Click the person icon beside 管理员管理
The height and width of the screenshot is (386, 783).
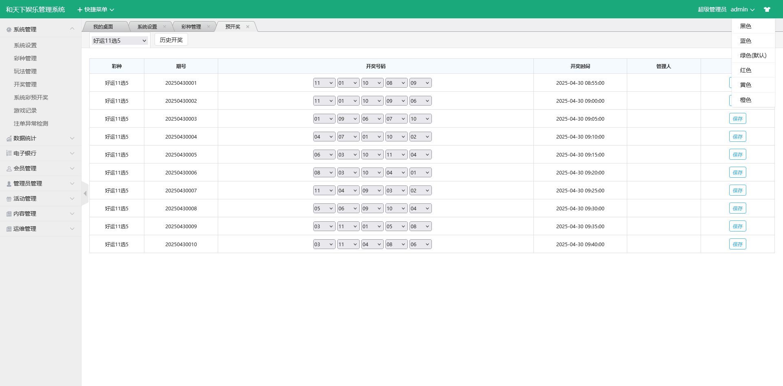(x=9, y=184)
